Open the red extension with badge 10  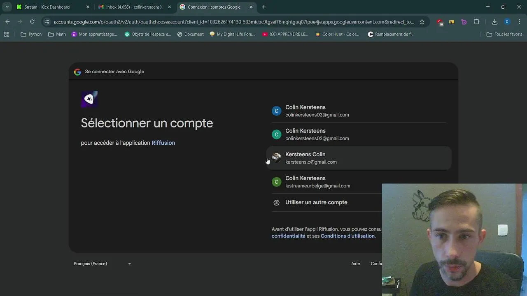440,22
